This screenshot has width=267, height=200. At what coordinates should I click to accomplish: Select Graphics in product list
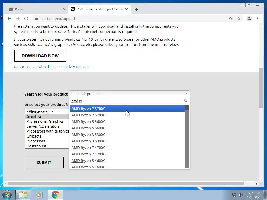[47, 116]
